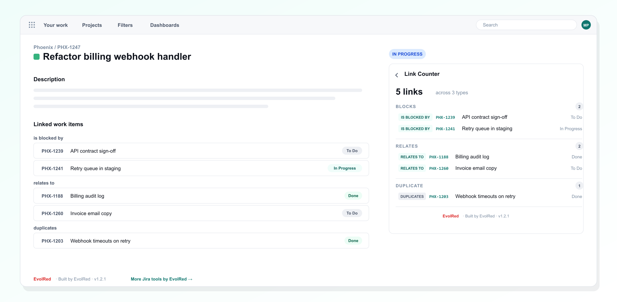Open Your work menu
617x302 pixels.
[56, 25]
